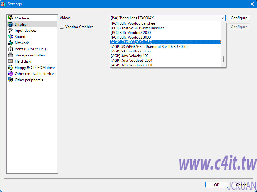Viewport: 257px width, 192px height.
Task: Choose [AGP] 3dfx Velocity 100
Action: [165, 56]
